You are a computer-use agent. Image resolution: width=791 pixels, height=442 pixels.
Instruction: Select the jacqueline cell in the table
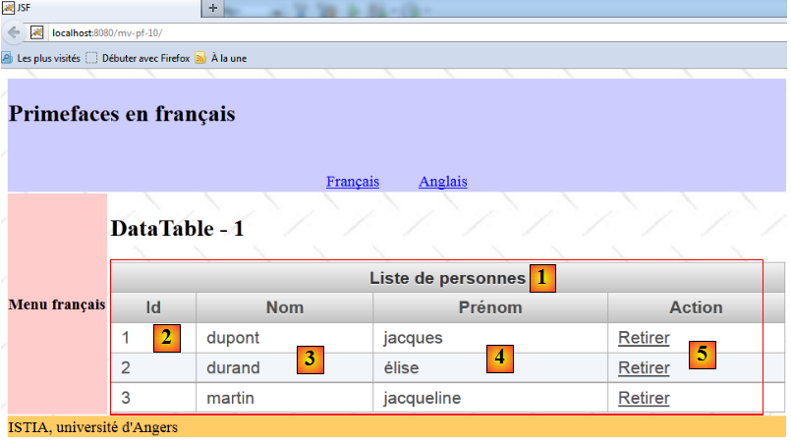(x=422, y=398)
